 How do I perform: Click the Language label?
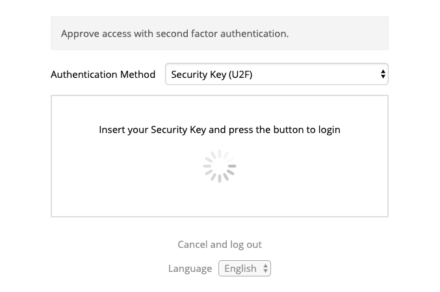(x=190, y=269)
